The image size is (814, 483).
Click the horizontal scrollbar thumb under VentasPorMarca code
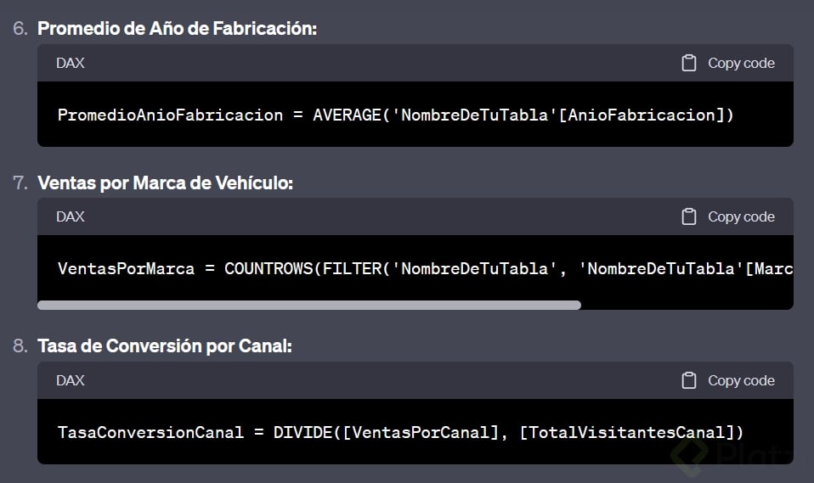coord(309,305)
